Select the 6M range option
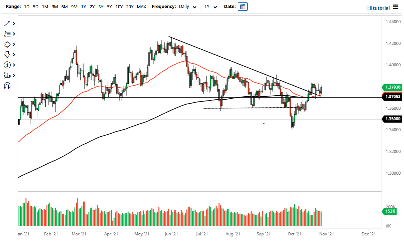 tap(64, 6)
